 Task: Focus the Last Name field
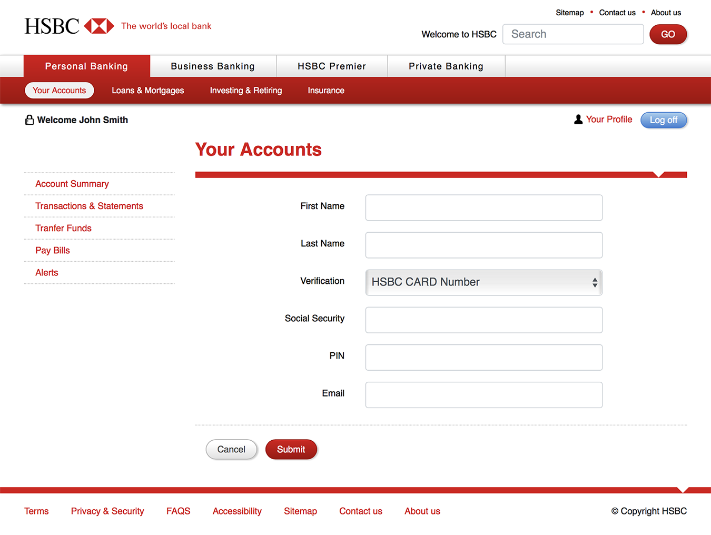[x=484, y=245]
